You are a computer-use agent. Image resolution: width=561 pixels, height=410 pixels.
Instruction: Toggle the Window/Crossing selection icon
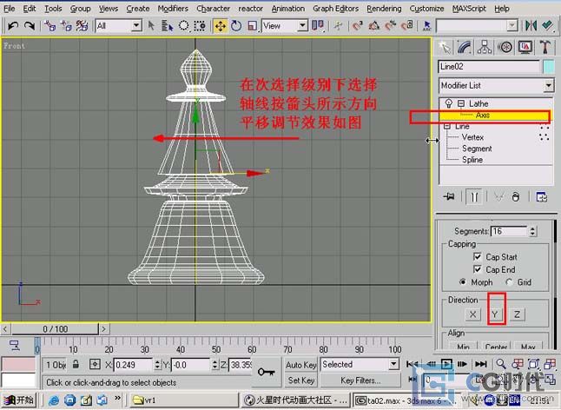pos(200,26)
